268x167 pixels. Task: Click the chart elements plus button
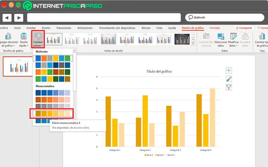(x=229, y=70)
